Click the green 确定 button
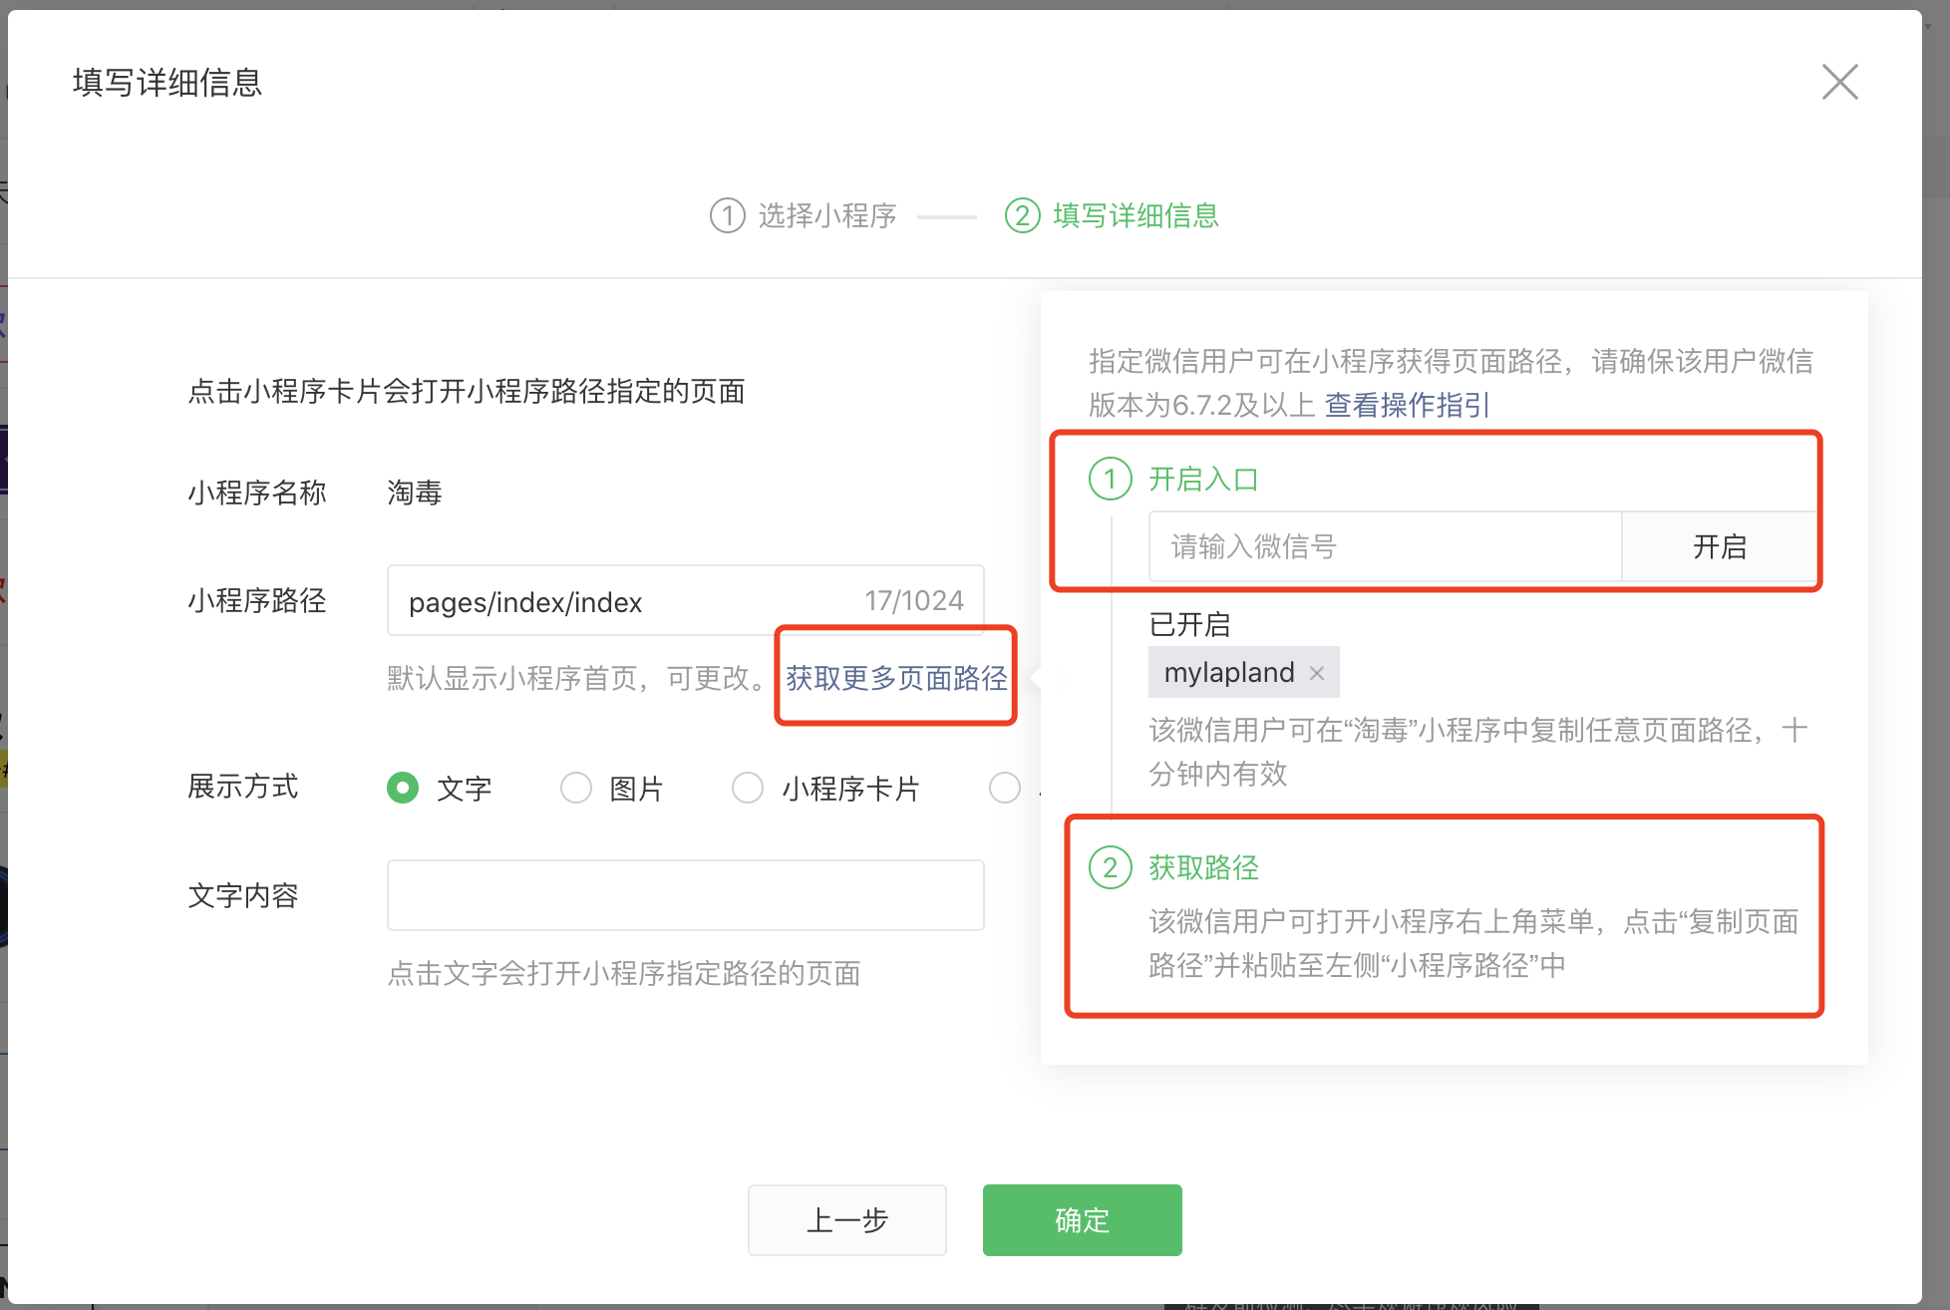 [1082, 1219]
